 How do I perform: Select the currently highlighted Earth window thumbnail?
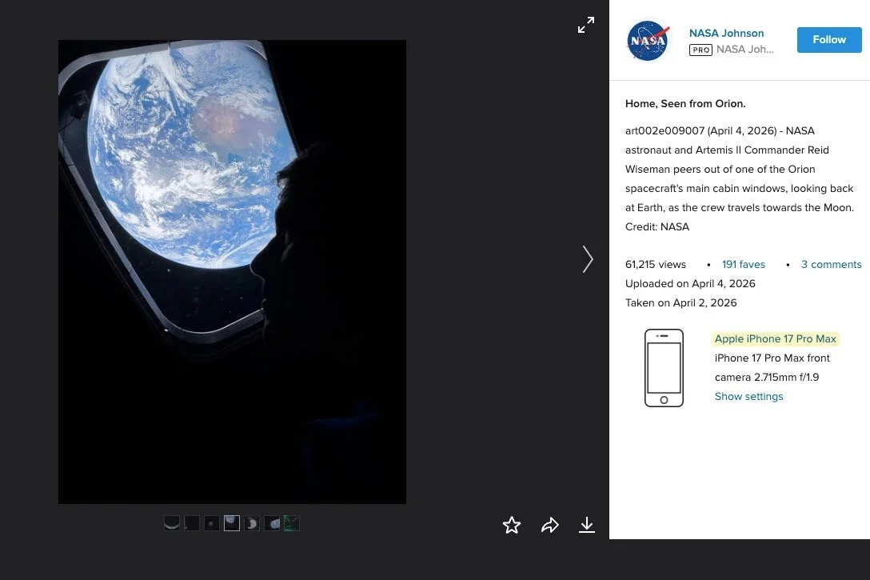click(232, 523)
